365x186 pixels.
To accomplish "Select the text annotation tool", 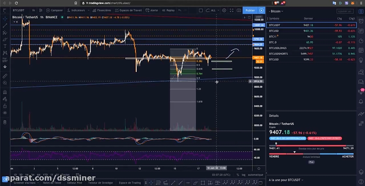I will click(5, 46).
